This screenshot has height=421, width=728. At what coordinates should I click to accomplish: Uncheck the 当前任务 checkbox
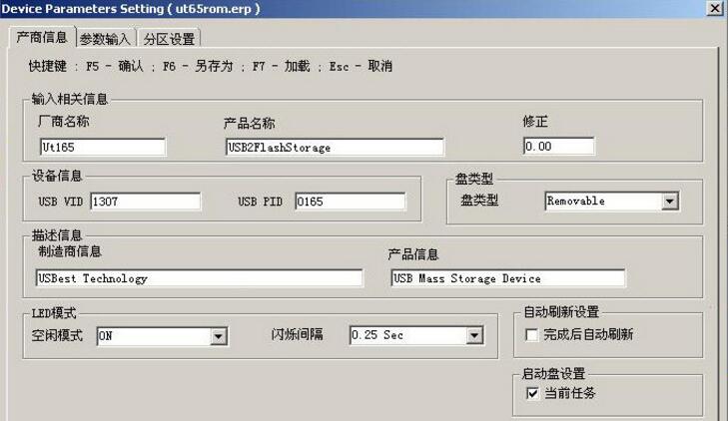pos(532,393)
